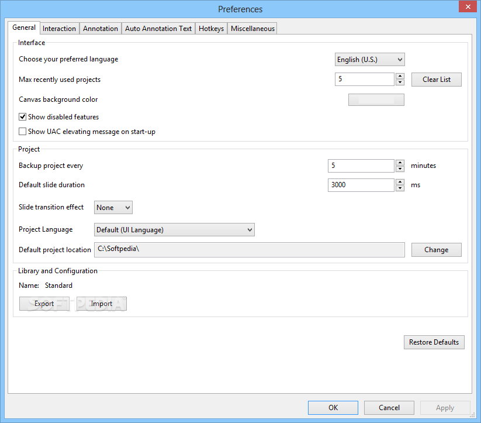Image resolution: width=481 pixels, height=423 pixels.
Task: Open the Project Language dropdown
Action: tap(174, 230)
